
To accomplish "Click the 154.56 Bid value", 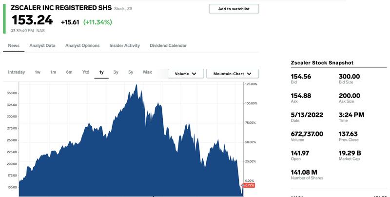I will coord(301,77).
